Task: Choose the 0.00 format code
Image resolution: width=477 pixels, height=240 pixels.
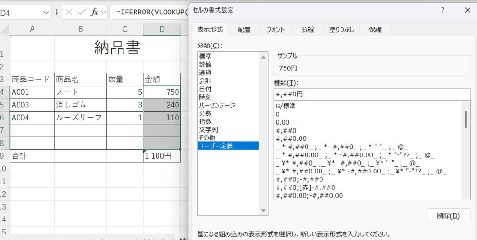Action: (x=368, y=123)
